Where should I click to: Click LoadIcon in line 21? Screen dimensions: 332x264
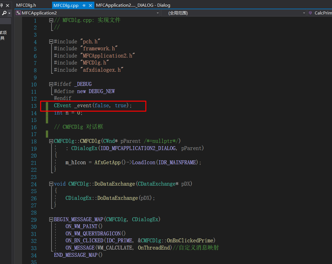[x=144, y=162]
